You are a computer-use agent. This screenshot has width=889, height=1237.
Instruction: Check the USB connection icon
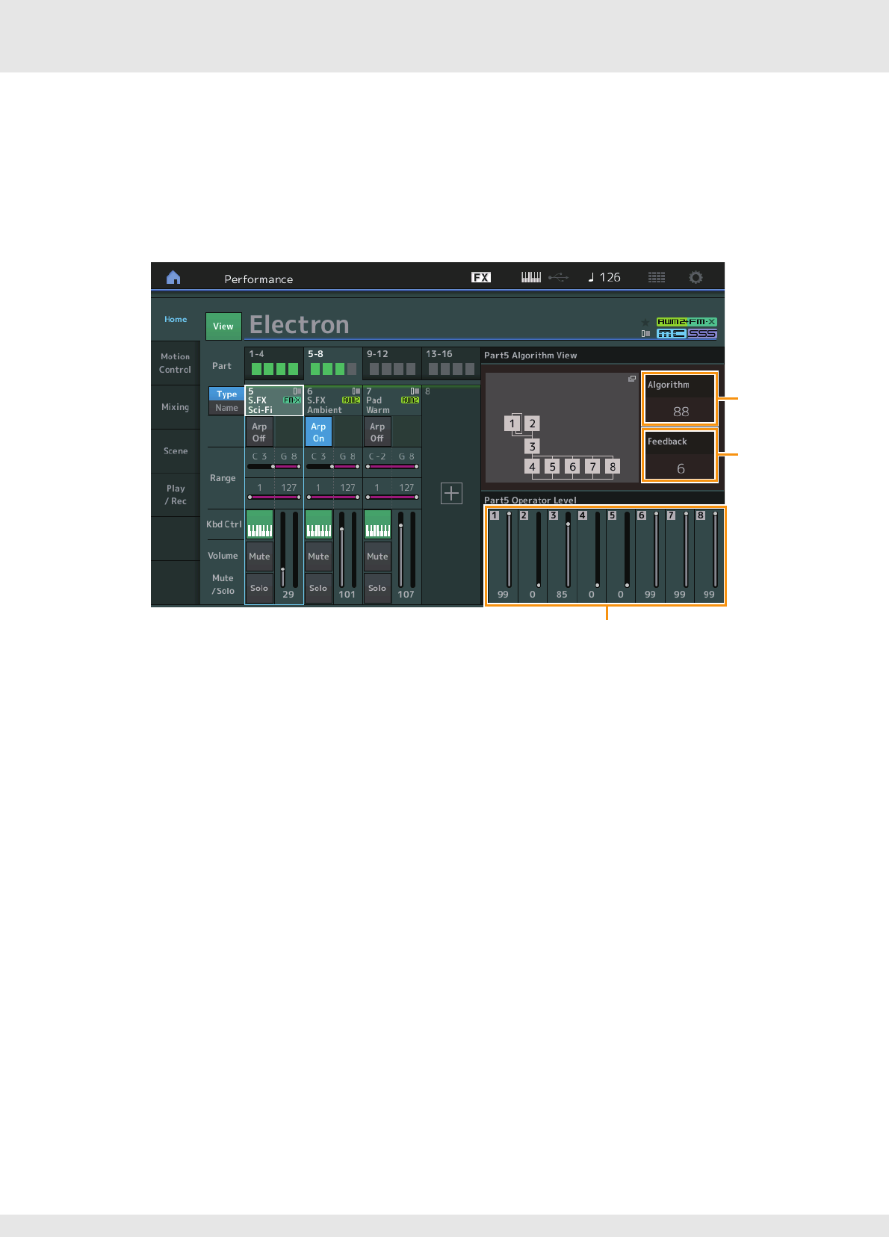[x=559, y=277]
